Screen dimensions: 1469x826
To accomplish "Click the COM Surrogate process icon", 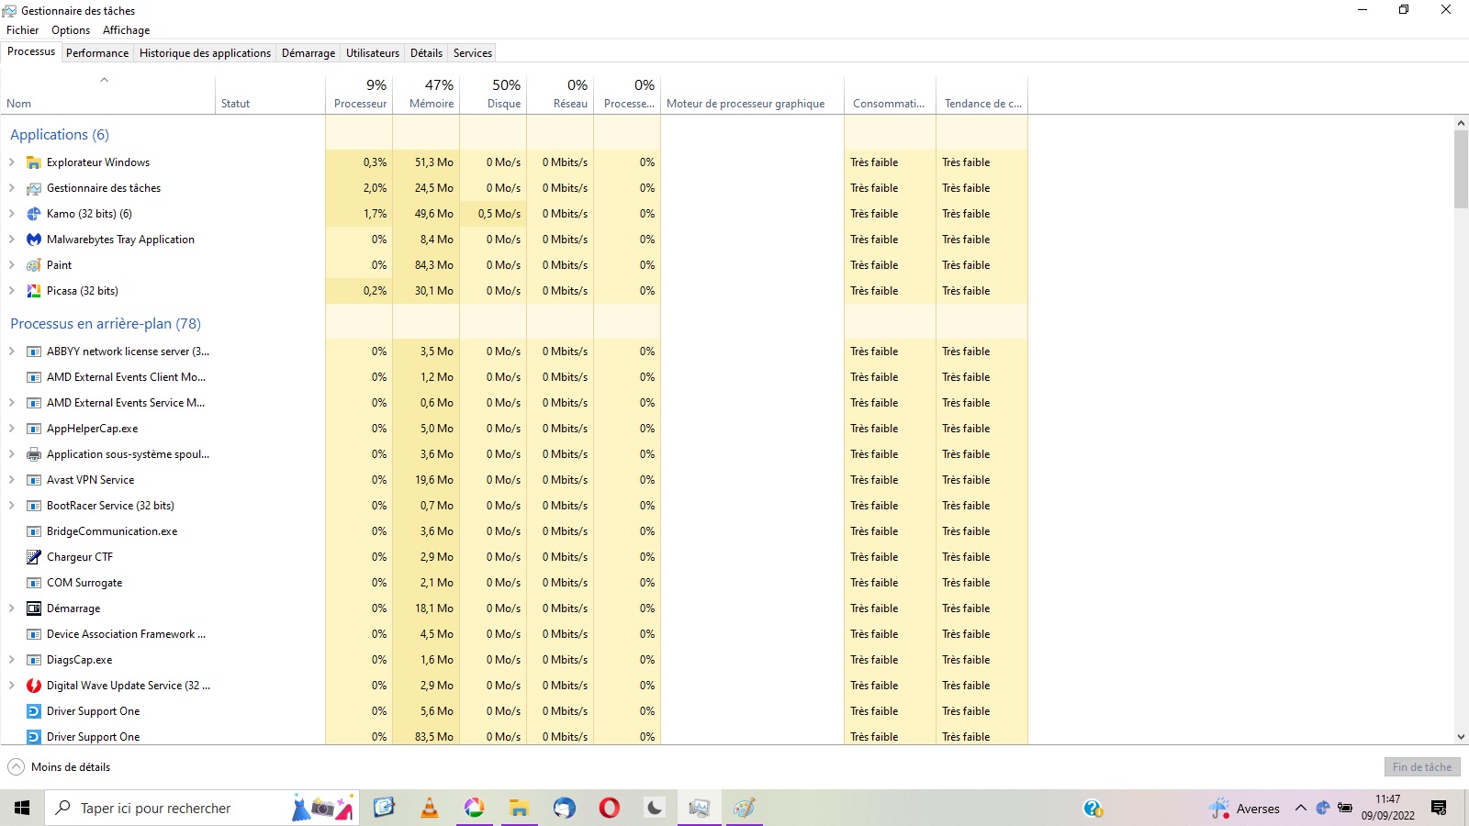I will pyautogui.click(x=34, y=583).
